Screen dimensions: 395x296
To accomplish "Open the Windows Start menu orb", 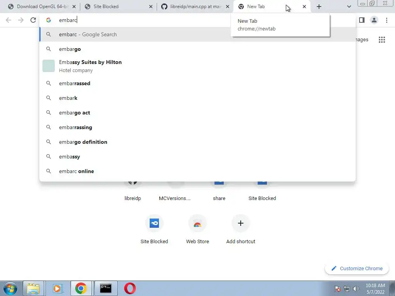I will click(10, 288).
